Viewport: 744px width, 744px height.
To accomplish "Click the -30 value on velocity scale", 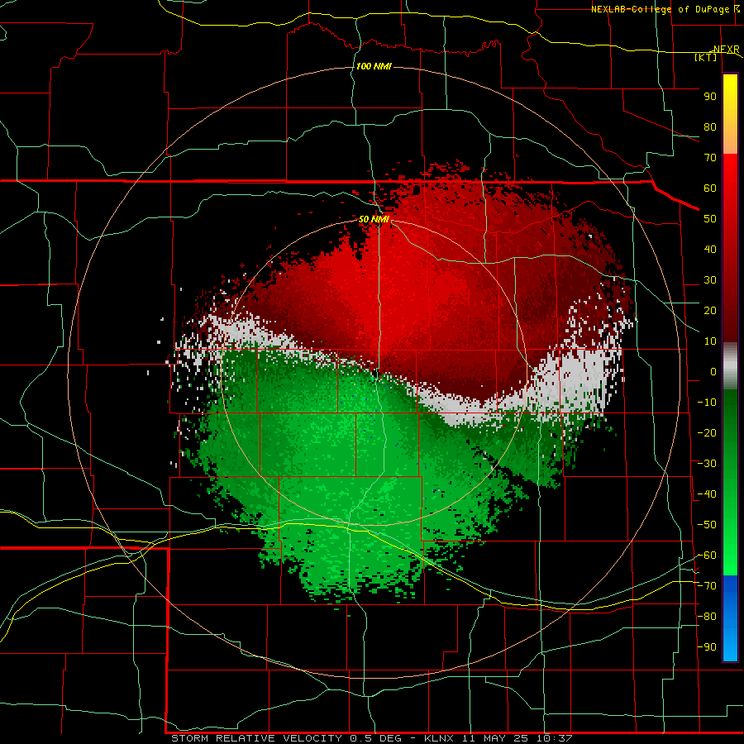I will (707, 464).
